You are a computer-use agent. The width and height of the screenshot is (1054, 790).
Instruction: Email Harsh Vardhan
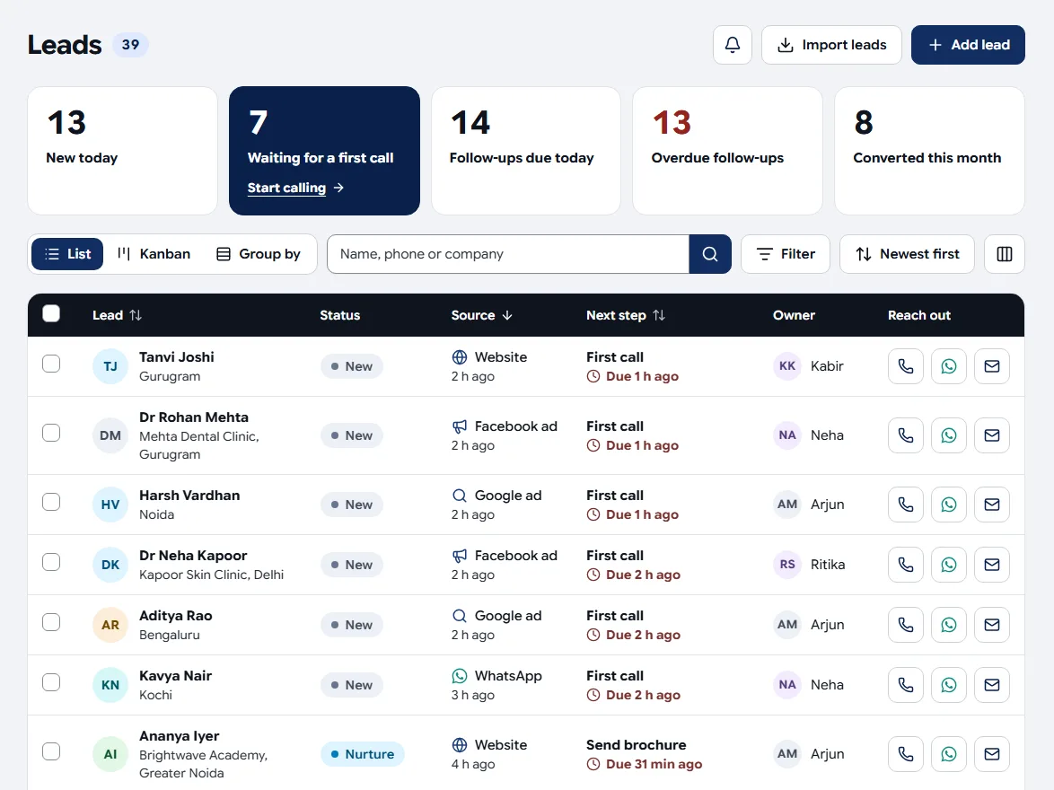coord(991,505)
